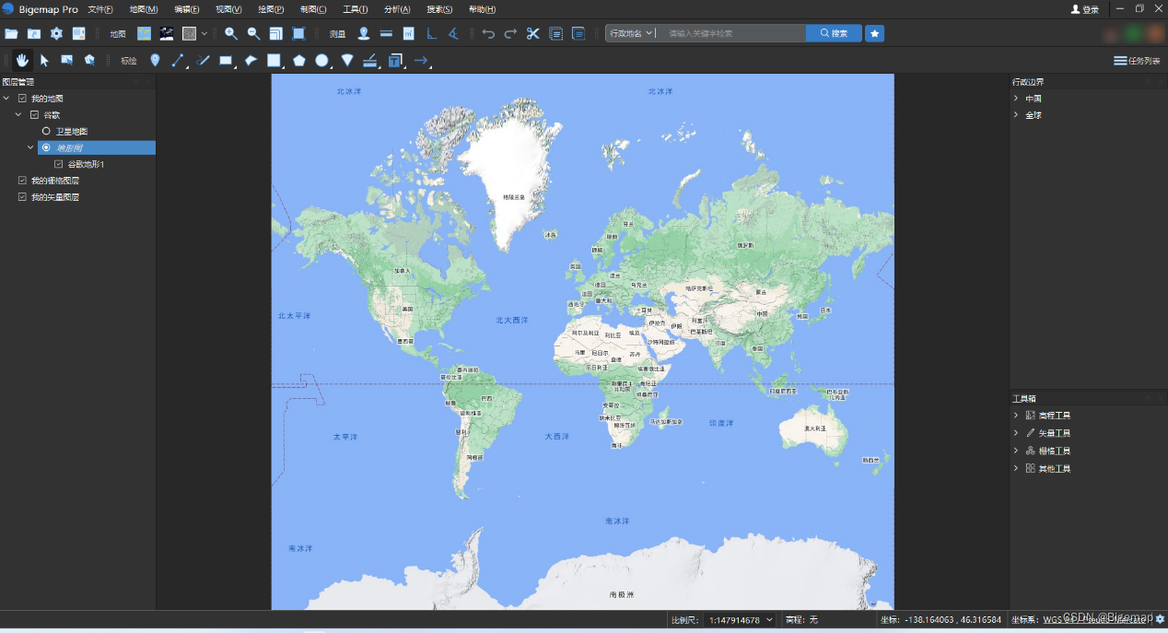Expand the 全球 administrative boundary node

(x=1016, y=115)
